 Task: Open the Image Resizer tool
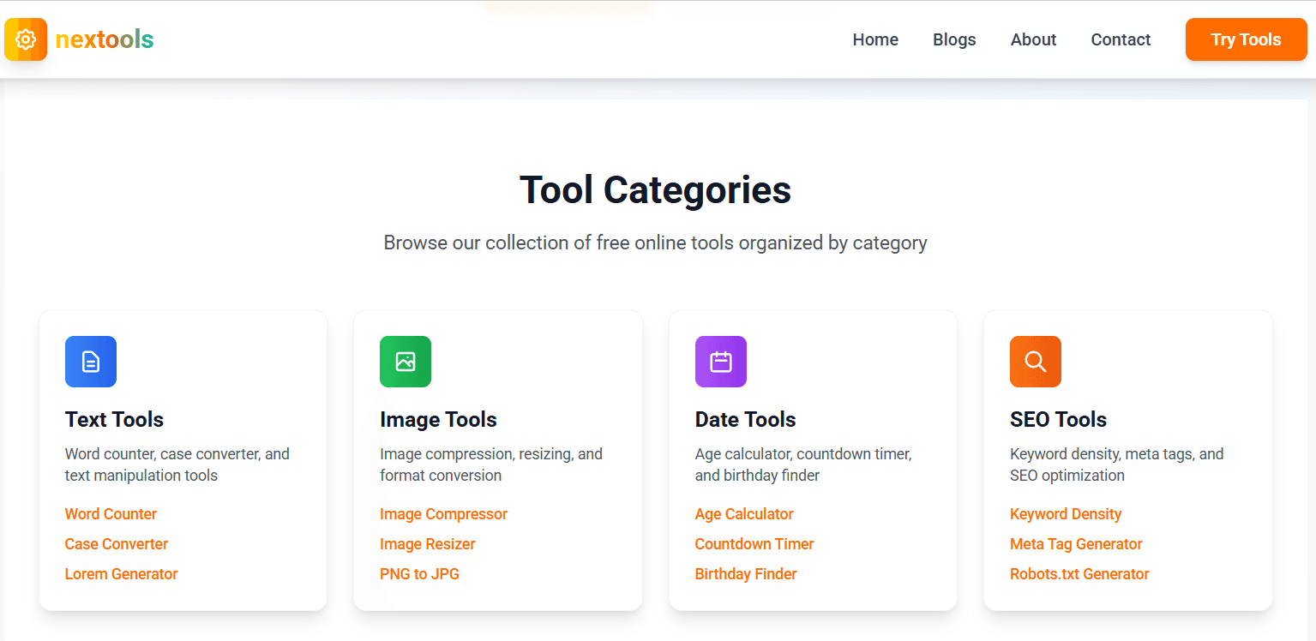point(427,543)
